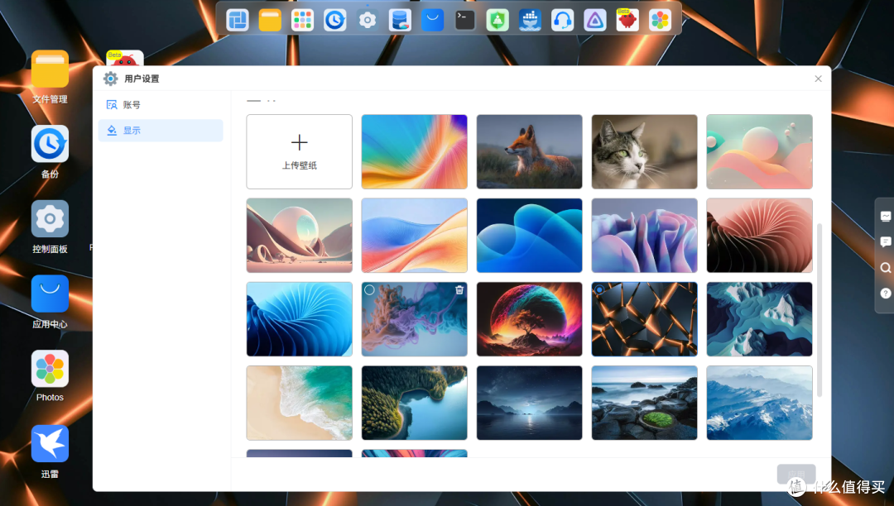The width and height of the screenshot is (894, 506).
Task: Open the window-grid overview icon in dock
Action: (x=238, y=21)
